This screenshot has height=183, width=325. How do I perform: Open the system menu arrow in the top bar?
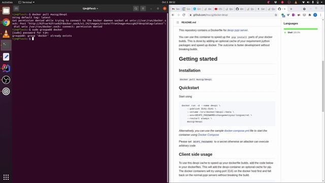[322, 2]
